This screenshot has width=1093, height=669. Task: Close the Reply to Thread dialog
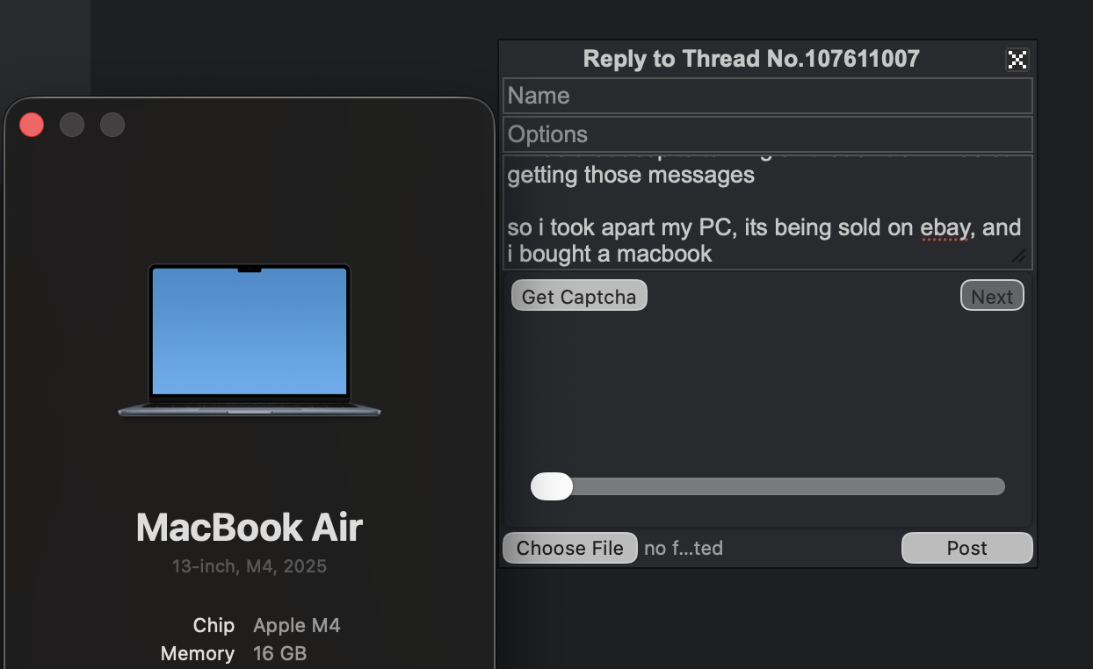(1017, 60)
